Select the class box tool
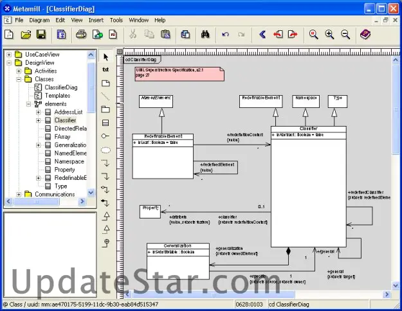This screenshot has width=402, height=311. [x=106, y=123]
